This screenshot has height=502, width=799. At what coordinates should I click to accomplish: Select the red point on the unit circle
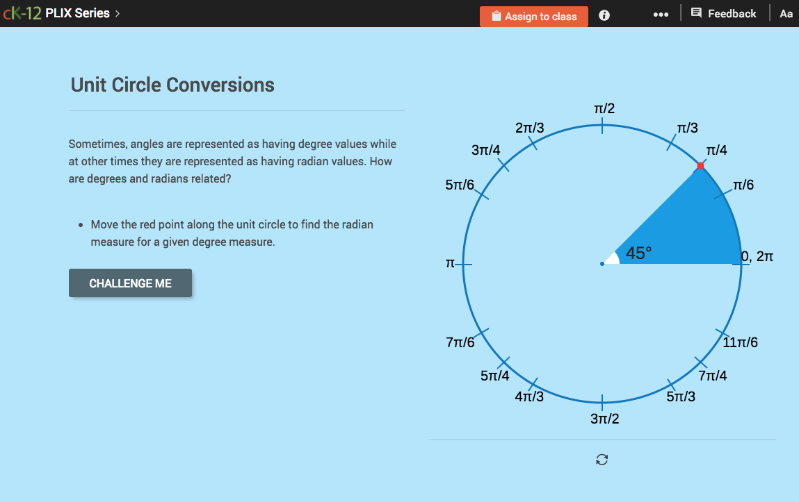tap(700, 166)
